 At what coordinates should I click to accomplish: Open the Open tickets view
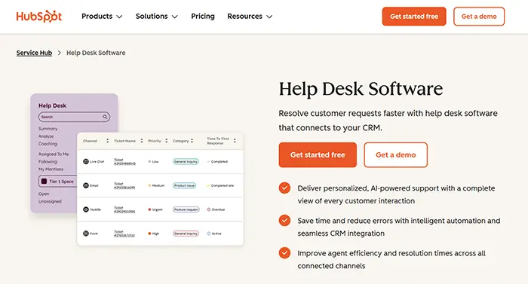(x=44, y=194)
